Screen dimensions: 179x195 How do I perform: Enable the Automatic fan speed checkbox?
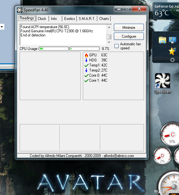tap(116, 46)
